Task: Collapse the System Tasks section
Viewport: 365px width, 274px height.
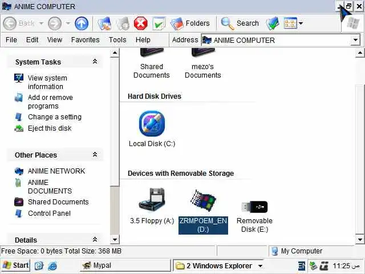Action: pos(95,62)
